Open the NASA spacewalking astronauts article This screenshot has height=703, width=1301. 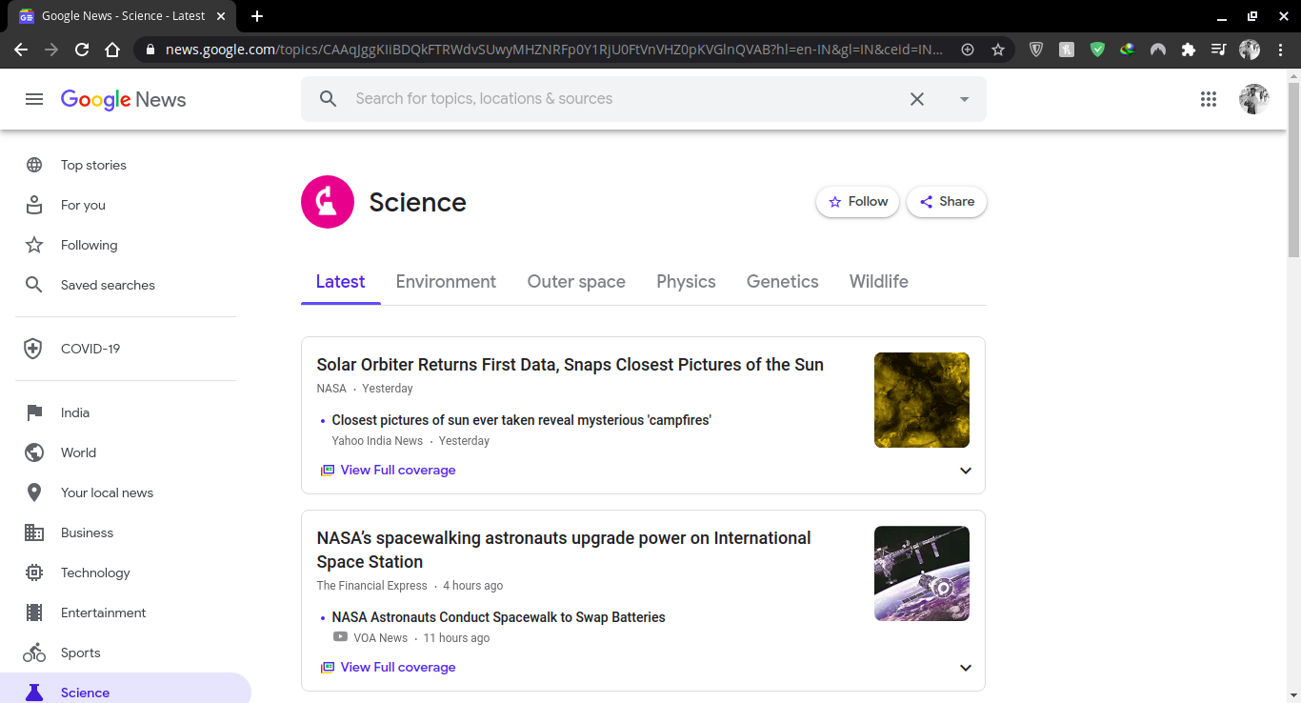point(564,550)
